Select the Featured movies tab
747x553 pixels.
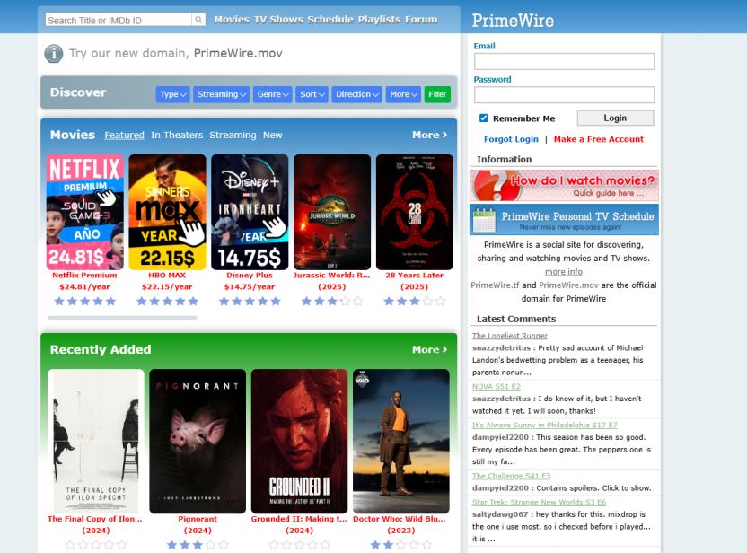(x=124, y=136)
